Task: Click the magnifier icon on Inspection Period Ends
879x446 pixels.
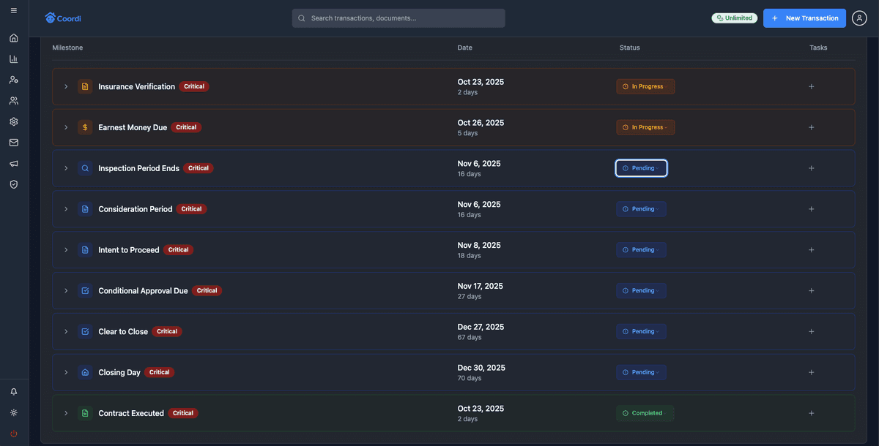Action: tap(84, 167)
